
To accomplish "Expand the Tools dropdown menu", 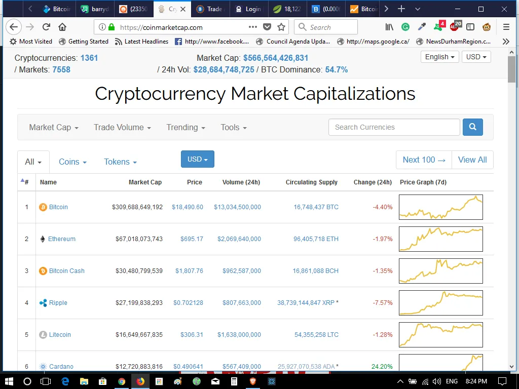I will click(234, 127).
